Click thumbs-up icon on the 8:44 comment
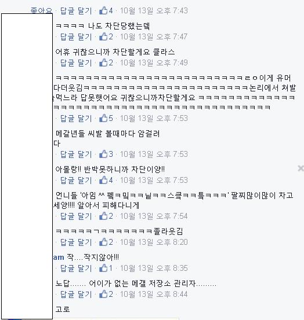 pos(103,295)
